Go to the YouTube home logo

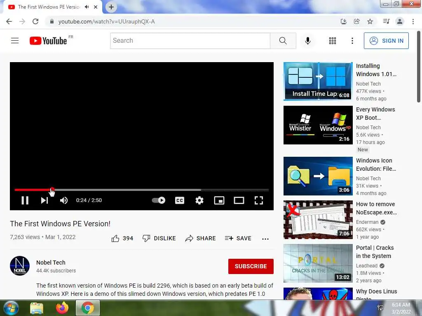[x=48, y=41]
